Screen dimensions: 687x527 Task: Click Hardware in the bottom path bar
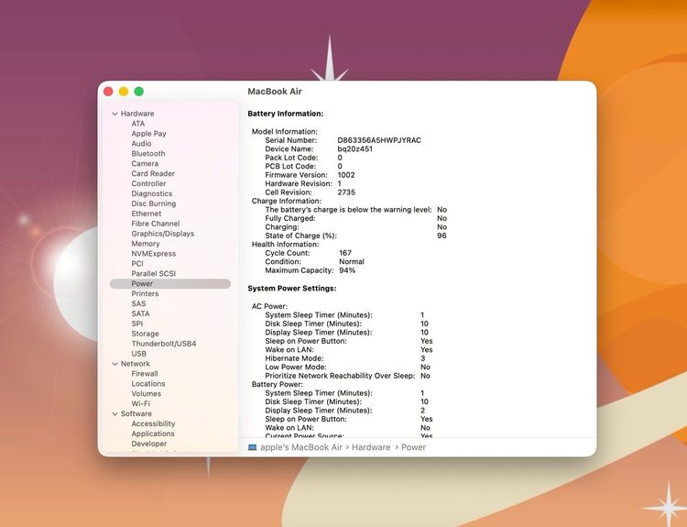point(371,447)
